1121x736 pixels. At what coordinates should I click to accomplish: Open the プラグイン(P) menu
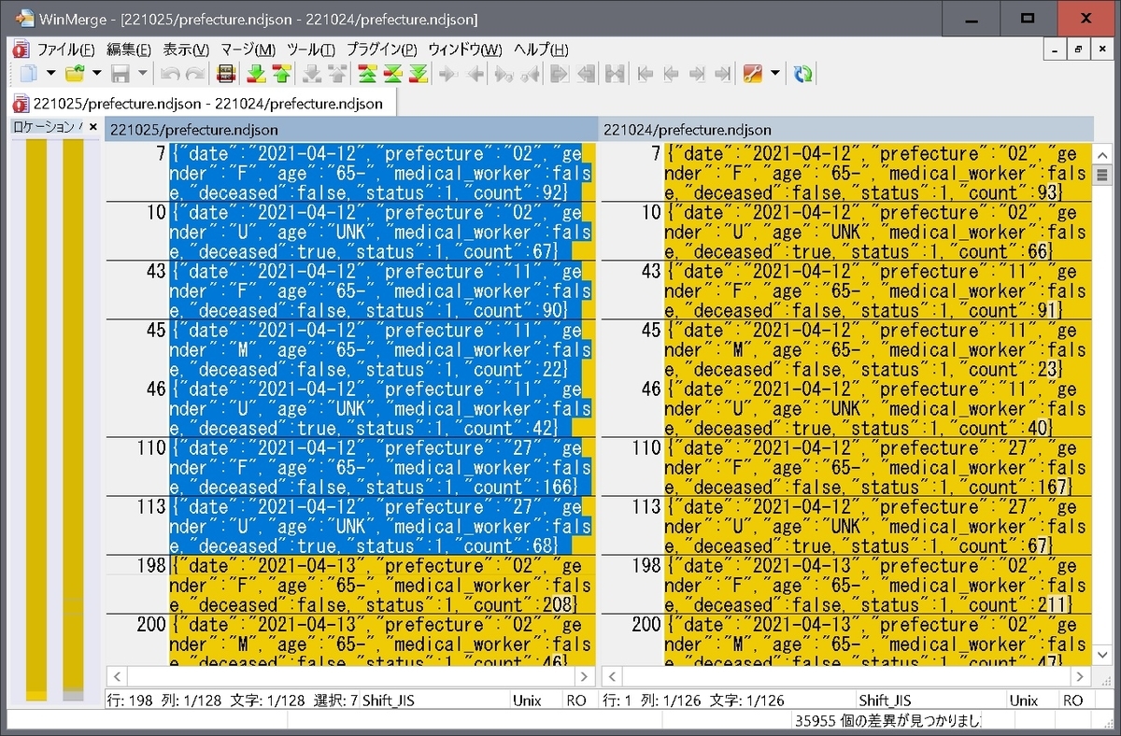click(x=381, y=50)
